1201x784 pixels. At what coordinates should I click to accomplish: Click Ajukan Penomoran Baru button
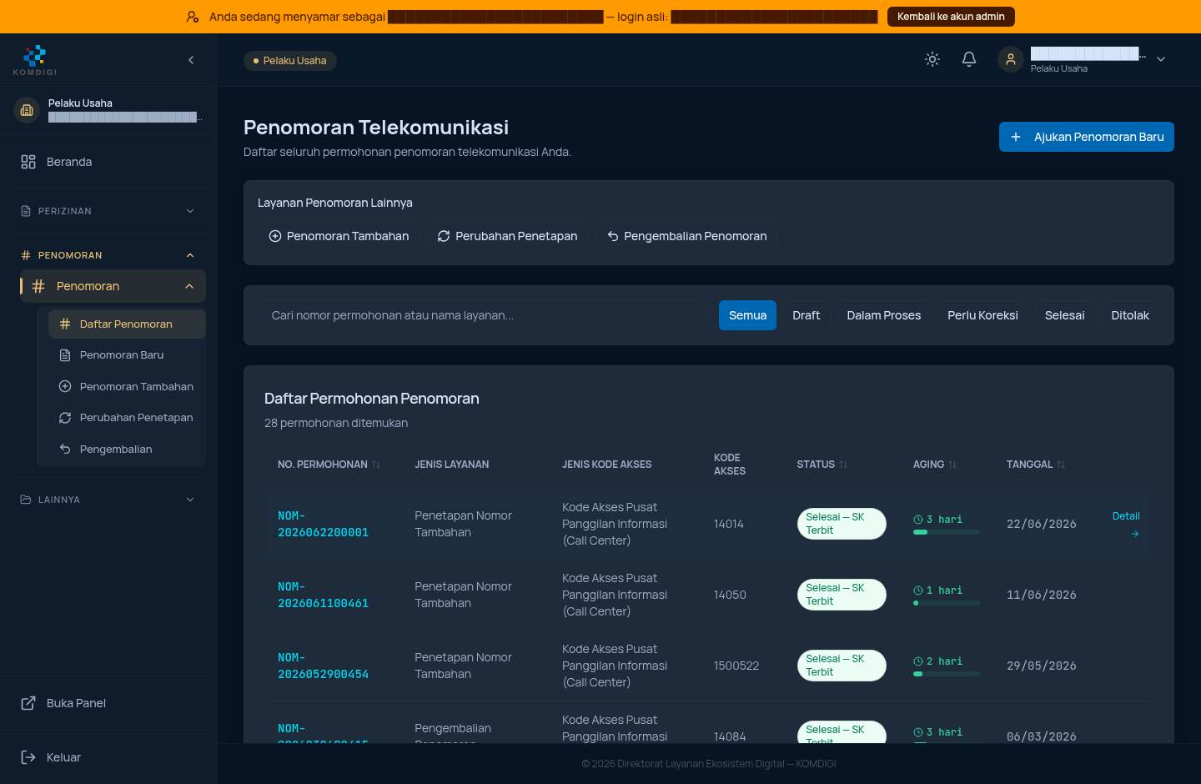pos(1086,137)
